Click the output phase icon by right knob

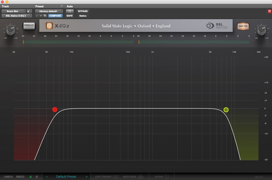click(x=268, y=28)
